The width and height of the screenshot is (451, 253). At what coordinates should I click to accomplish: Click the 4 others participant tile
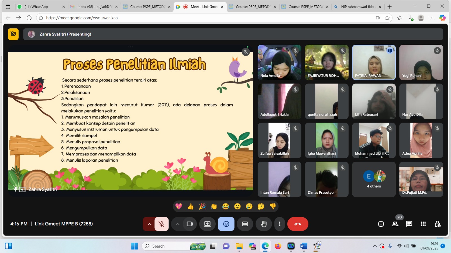[x=374, y=179]
